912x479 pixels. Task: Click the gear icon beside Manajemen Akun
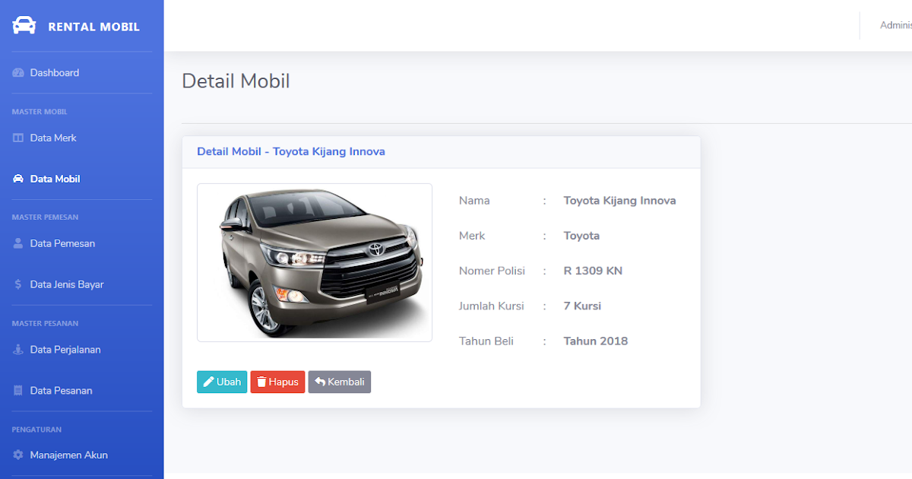coord(18,455)
